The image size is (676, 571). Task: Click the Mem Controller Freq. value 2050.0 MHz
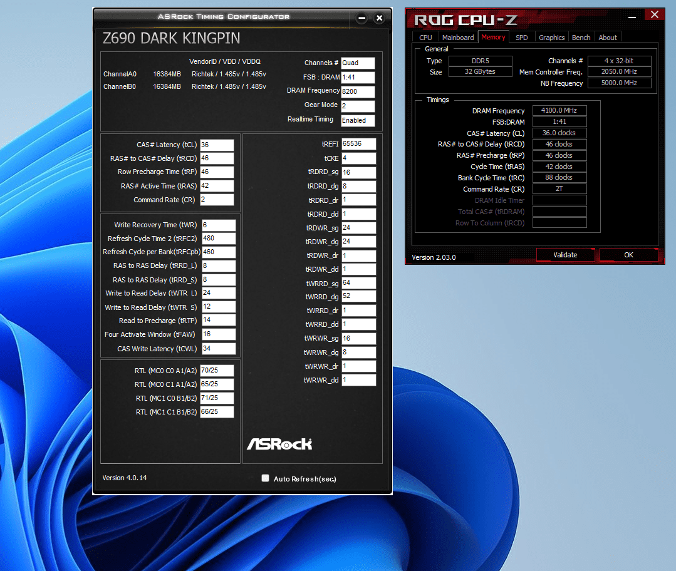619,71
